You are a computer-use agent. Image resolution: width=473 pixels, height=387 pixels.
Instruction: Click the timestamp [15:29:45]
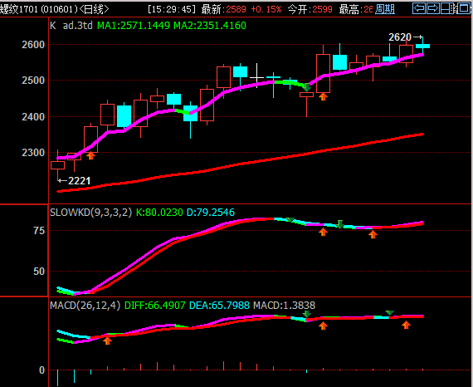[x=172, y=9]
